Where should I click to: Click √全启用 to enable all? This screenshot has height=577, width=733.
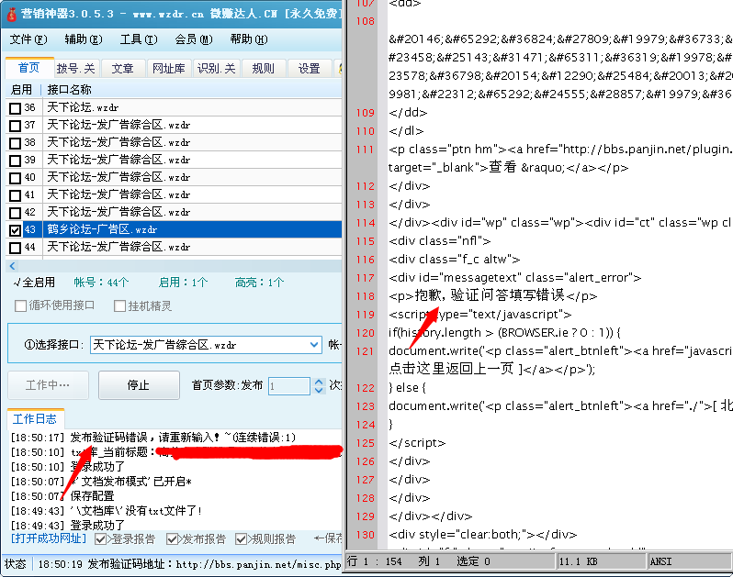click(x=34, y=283)
